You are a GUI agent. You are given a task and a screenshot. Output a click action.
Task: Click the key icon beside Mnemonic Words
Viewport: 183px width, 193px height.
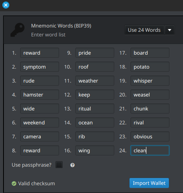point(17,30)
